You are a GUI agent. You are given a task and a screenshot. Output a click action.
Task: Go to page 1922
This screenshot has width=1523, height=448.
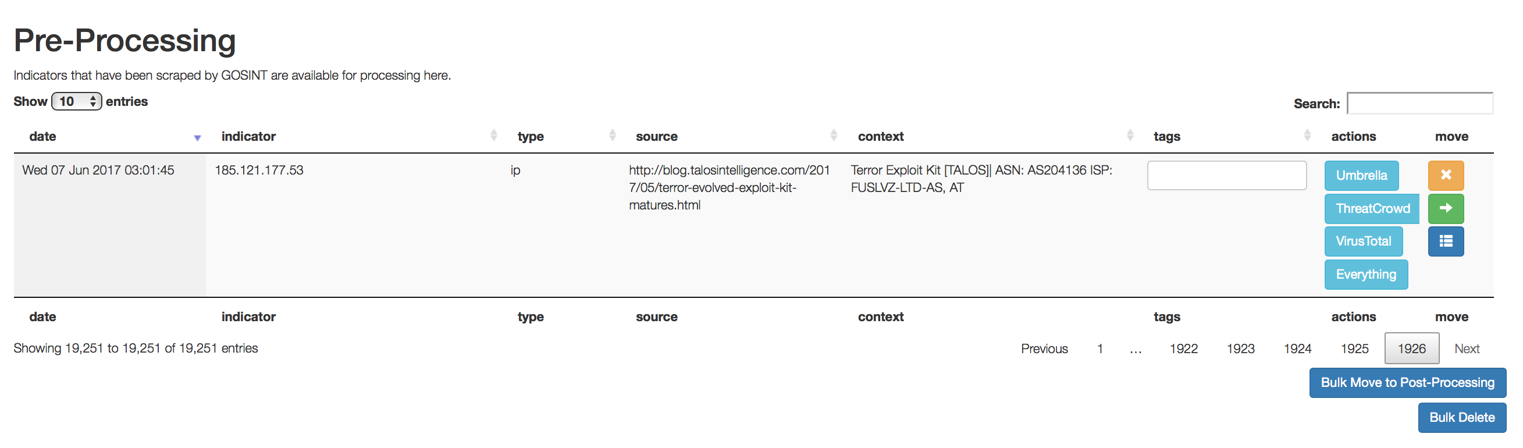pos(1183,349)
